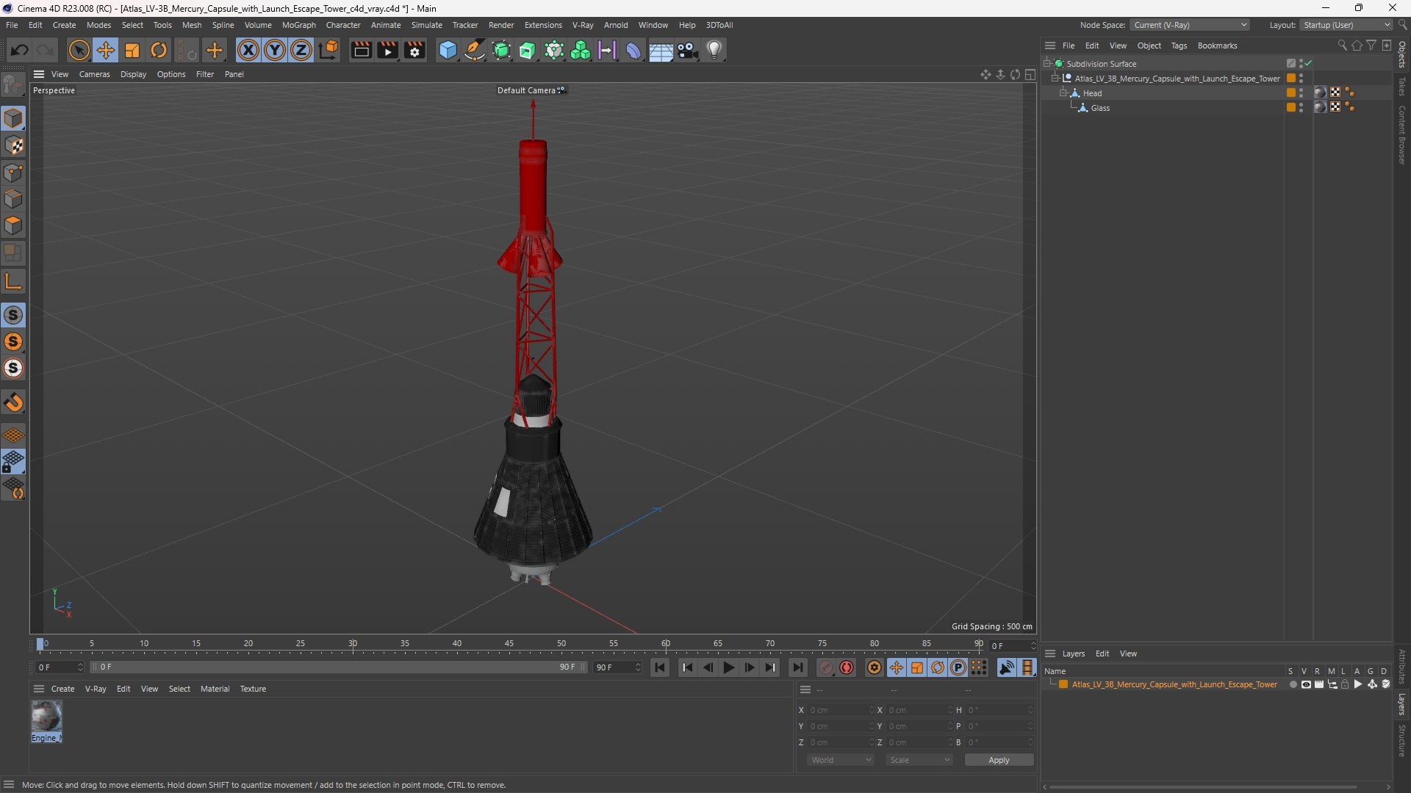Select the Engine material thumbnail

coord(46,717)
